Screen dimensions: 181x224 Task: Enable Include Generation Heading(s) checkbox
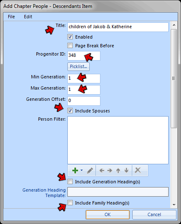pos(70,182)
